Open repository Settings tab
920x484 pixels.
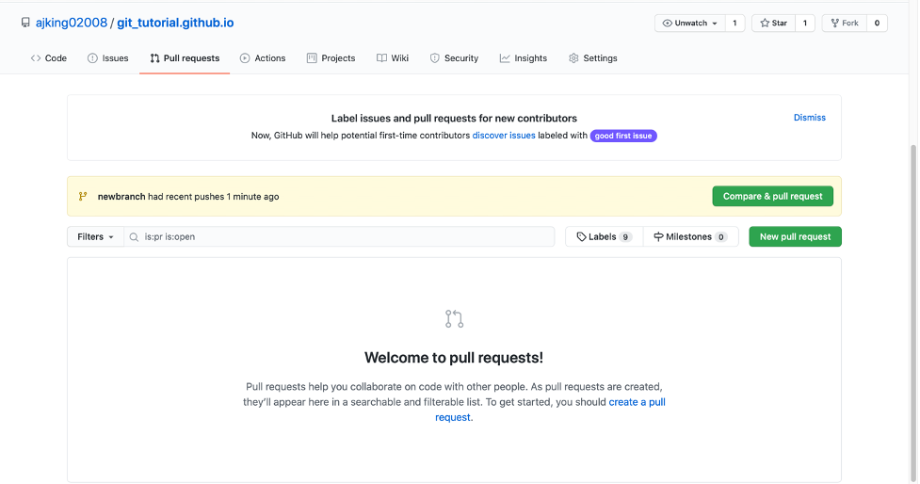coord(593,58)
